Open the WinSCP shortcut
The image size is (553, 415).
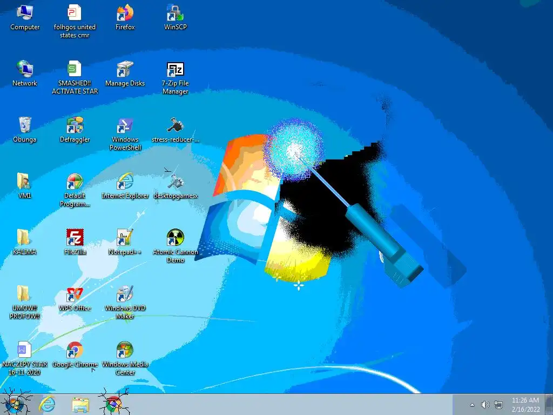coord(176,18)
